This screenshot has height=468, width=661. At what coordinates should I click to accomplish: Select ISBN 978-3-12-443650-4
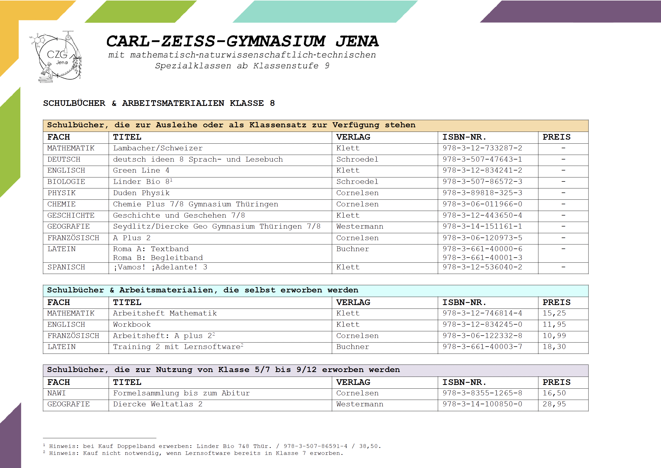pyautogui.click(x=482, y=215)
